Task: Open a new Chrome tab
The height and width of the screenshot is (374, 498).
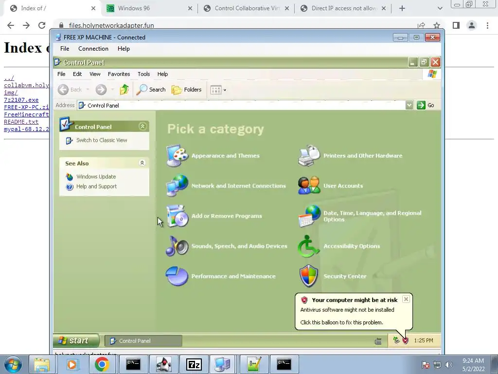Action: 402,8
